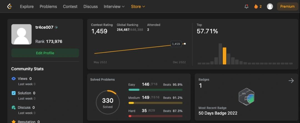Click the Discuss chat bubble icon
Image resolution: width=300 pixels, height=123 pixels.
pyautogui.click(x=14, y=107)
